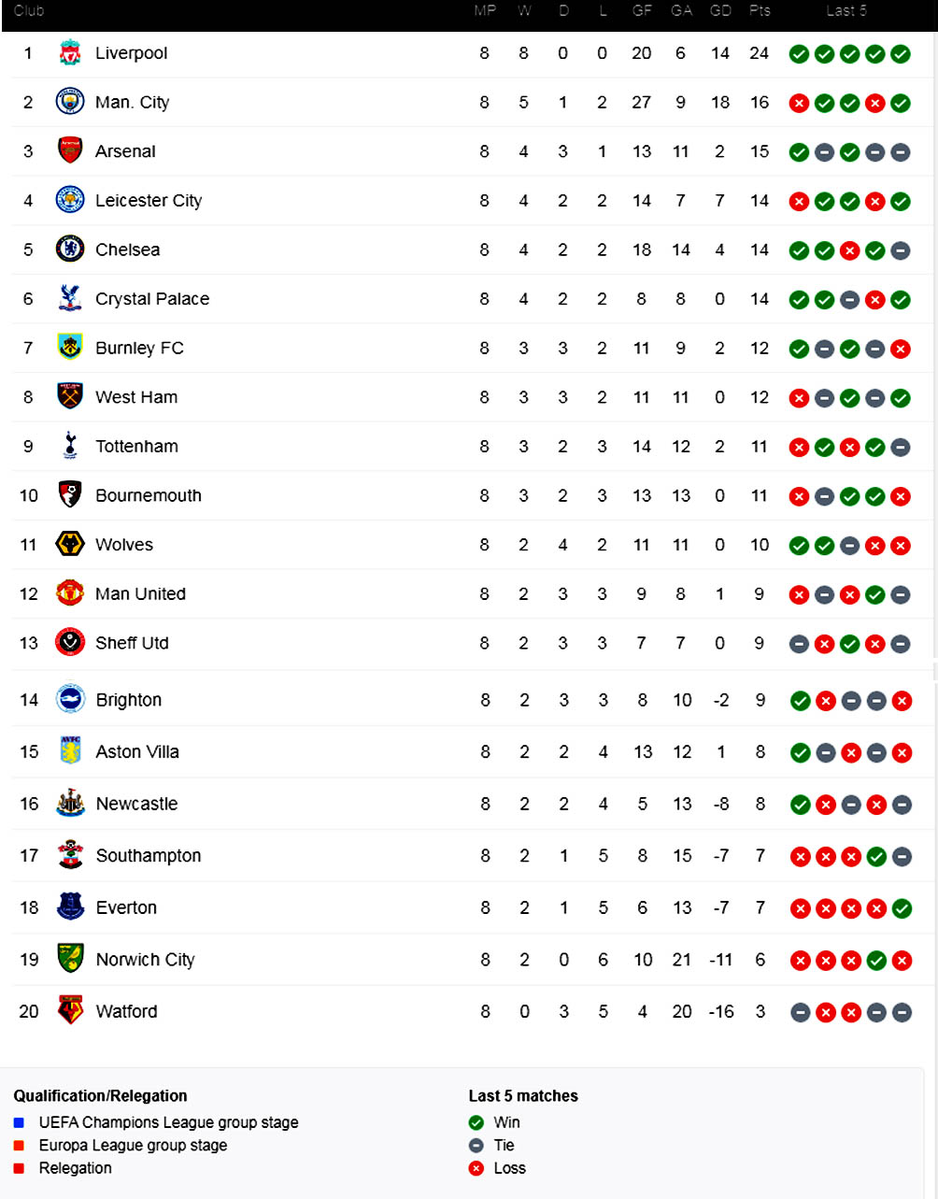
Task: Open the Crystal Palace team link
Action: [152, 299]
